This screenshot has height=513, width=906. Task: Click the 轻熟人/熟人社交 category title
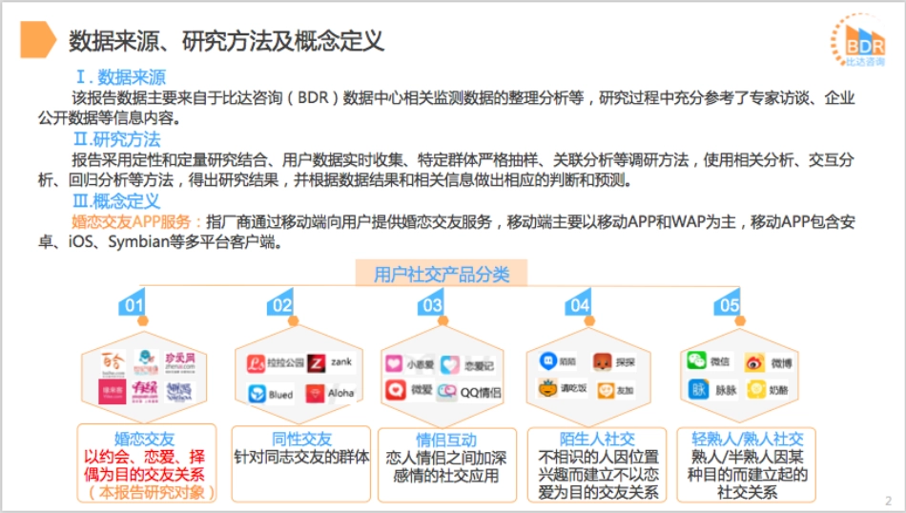coord(747,439)
